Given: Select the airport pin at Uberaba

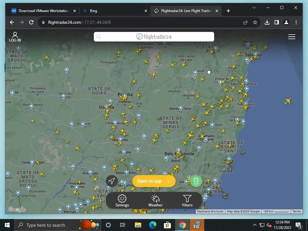Looking at the screenshot, I should [x=124, y=152].
